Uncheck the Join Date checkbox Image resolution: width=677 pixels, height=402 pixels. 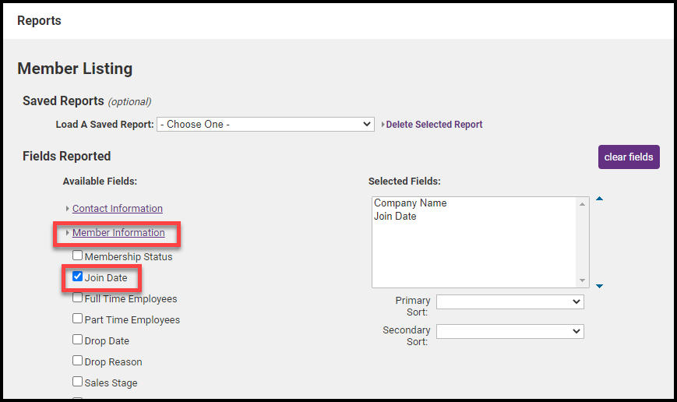(x=78, y=277)
